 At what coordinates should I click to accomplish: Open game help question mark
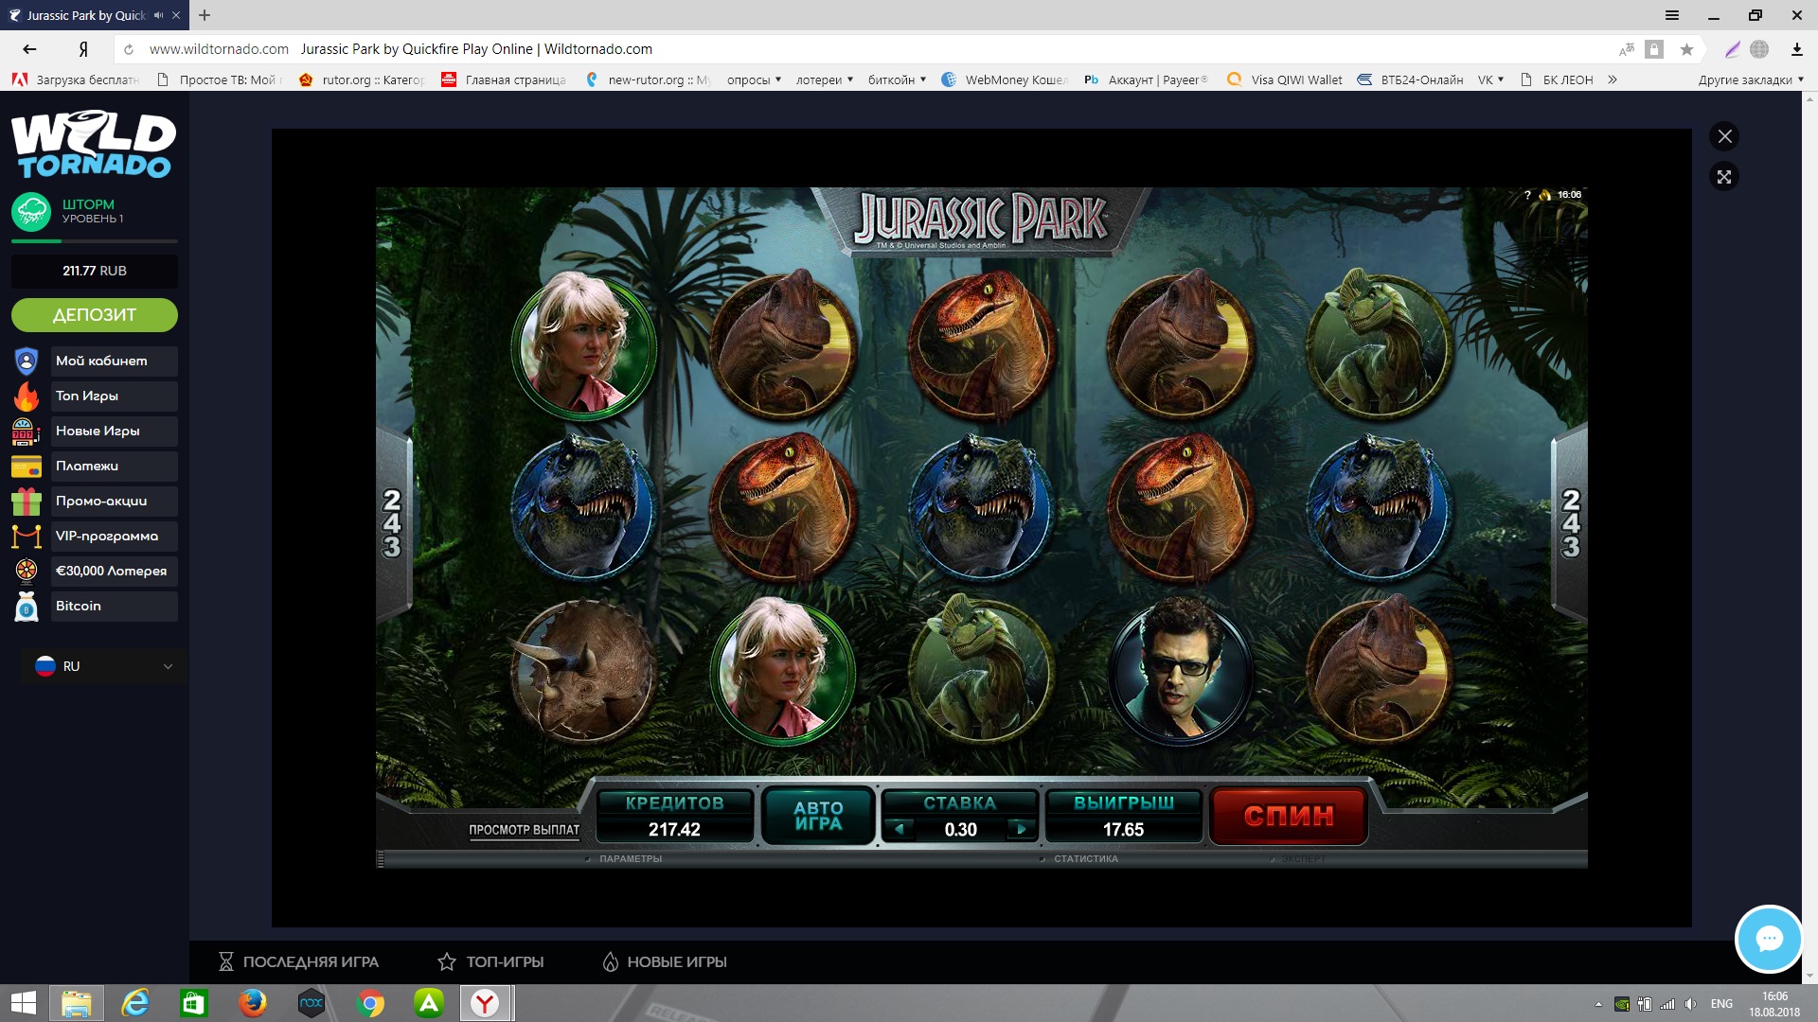click(x=1527, y=195)
